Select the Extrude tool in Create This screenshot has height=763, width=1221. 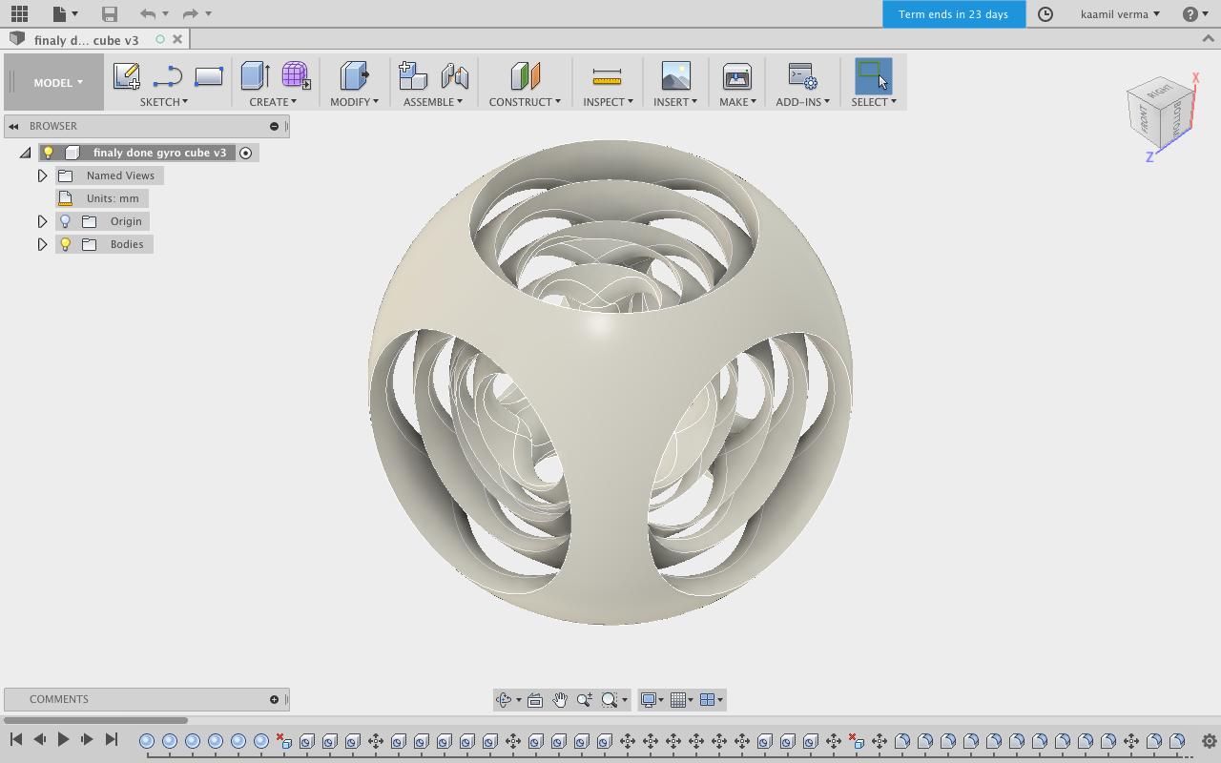(x=255, y=76)
